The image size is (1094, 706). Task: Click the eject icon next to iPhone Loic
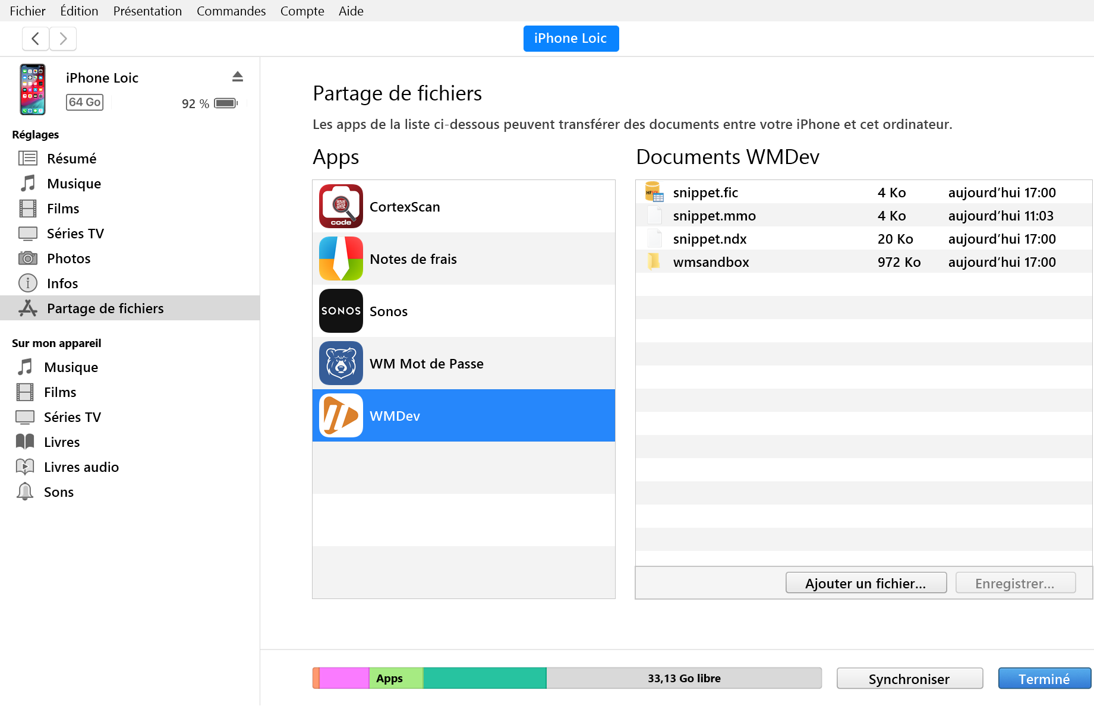pyautogui.click(x=238, y=77)
